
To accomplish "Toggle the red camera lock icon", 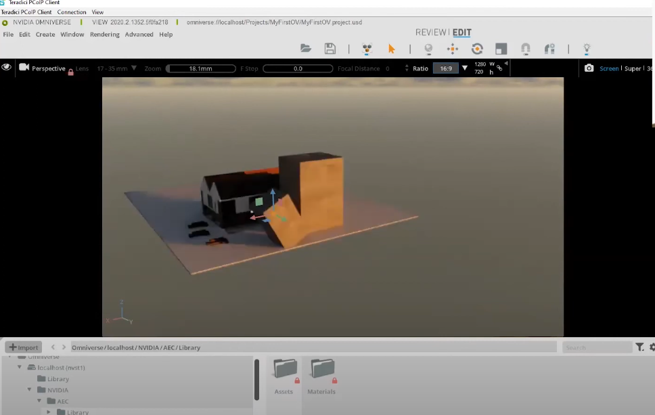I will pyautogui.click(x=70, y=72).
